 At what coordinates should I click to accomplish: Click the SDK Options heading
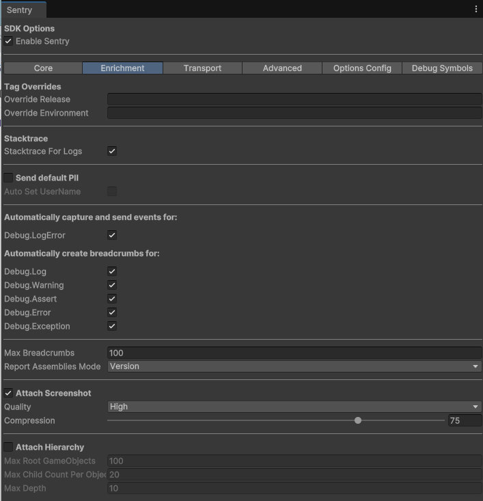tap(29, 29)
